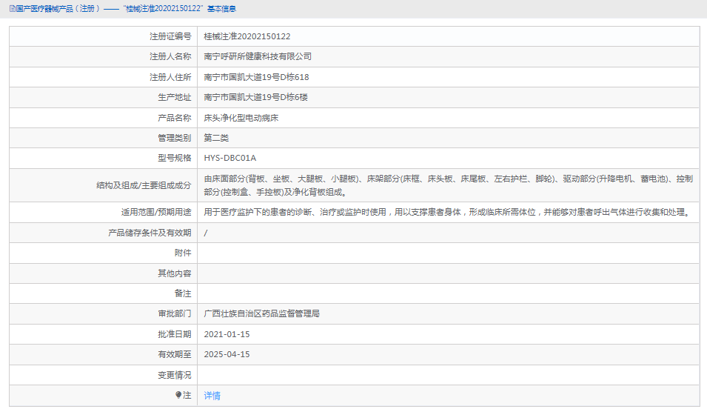Select management category value 第二类
707x412 pixels.
[216, 138]
